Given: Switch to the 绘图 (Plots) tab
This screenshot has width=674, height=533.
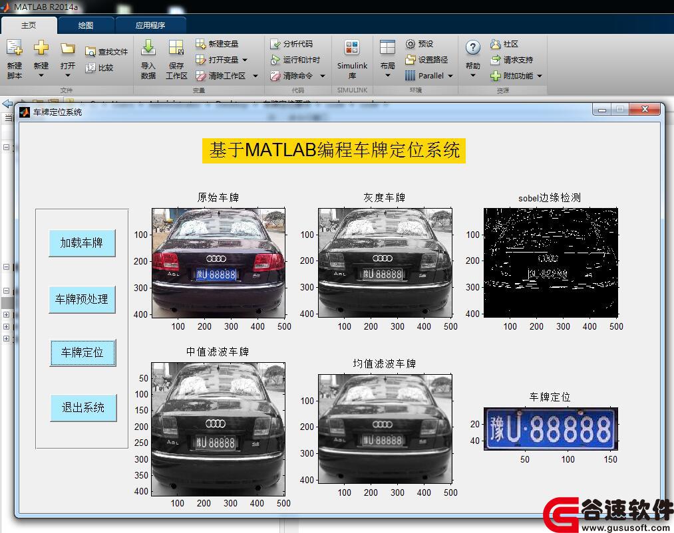Looking at the screenshot, I should (86, 25).
